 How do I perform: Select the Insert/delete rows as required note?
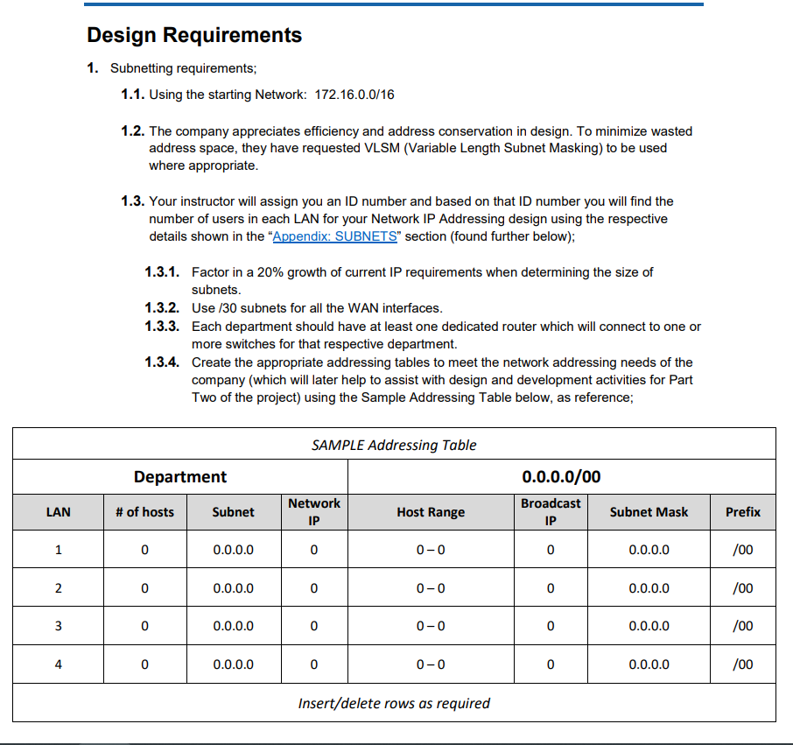[x=394, y=703]
